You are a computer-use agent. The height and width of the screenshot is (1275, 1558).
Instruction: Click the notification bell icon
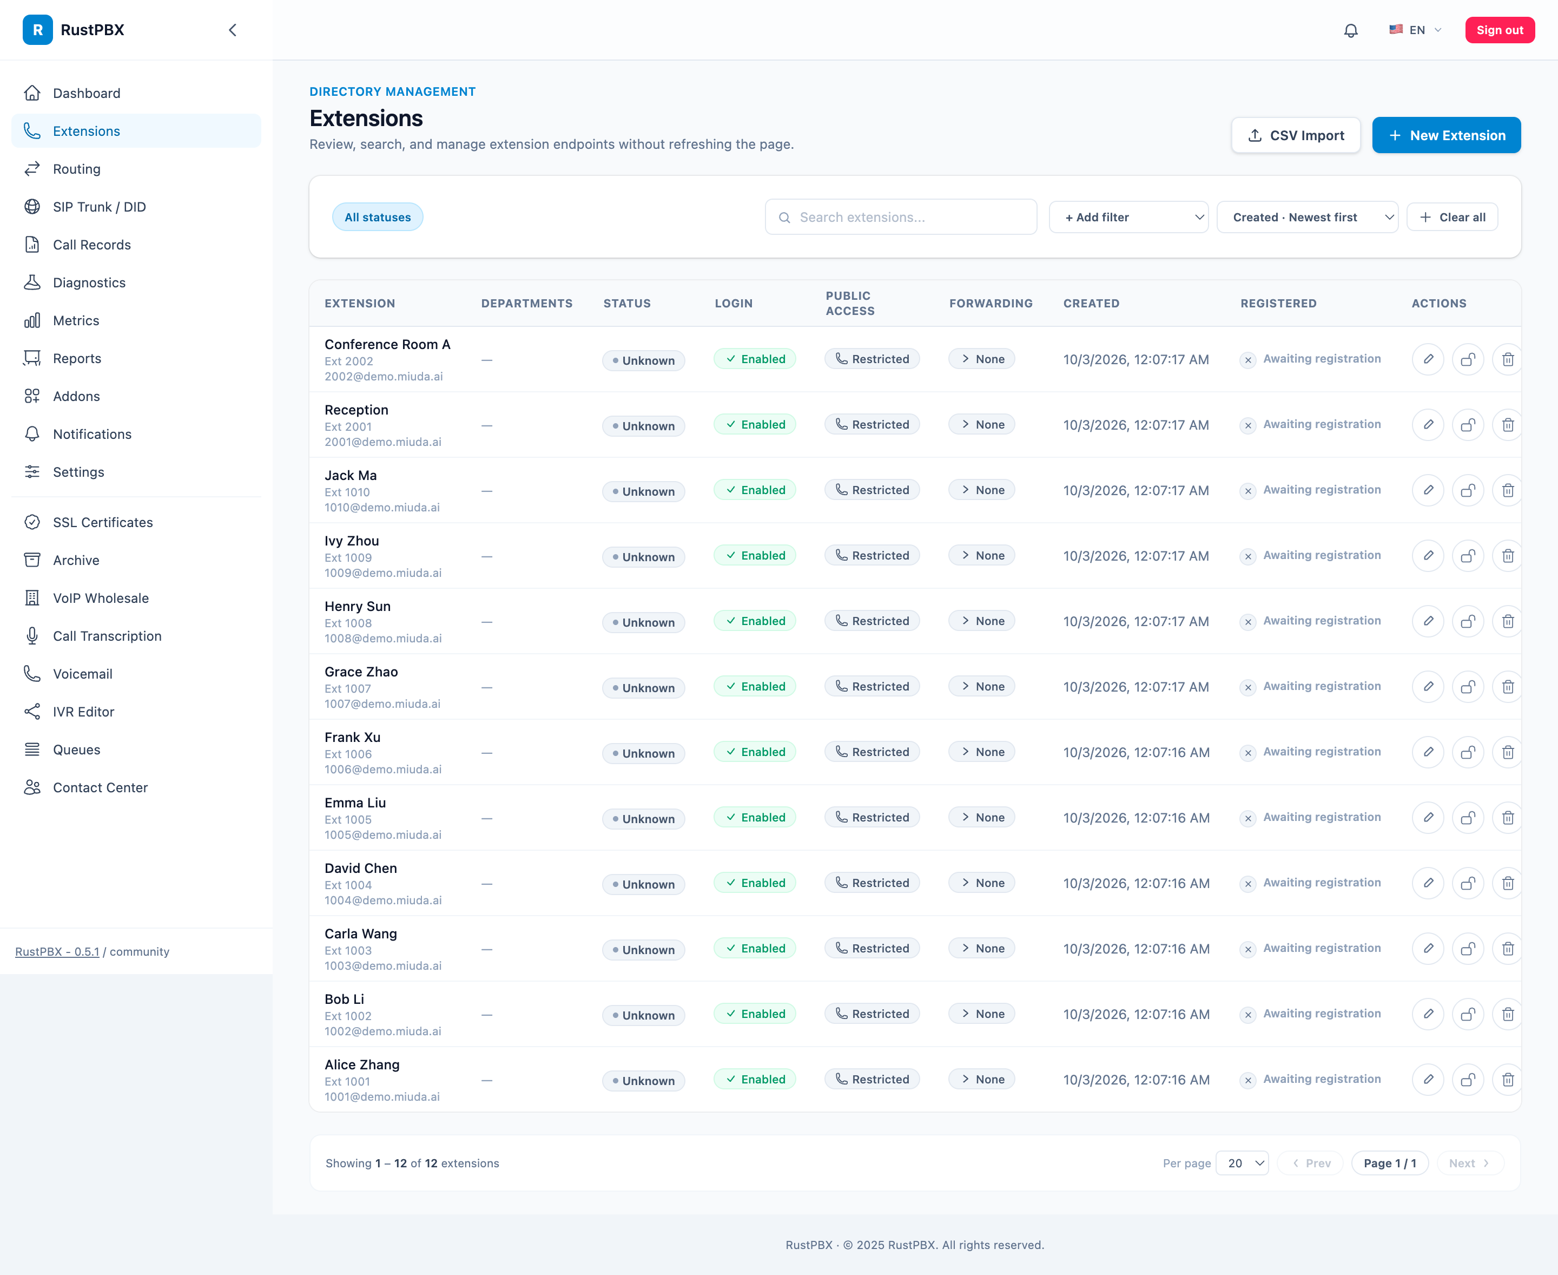tap(1351, 30)
